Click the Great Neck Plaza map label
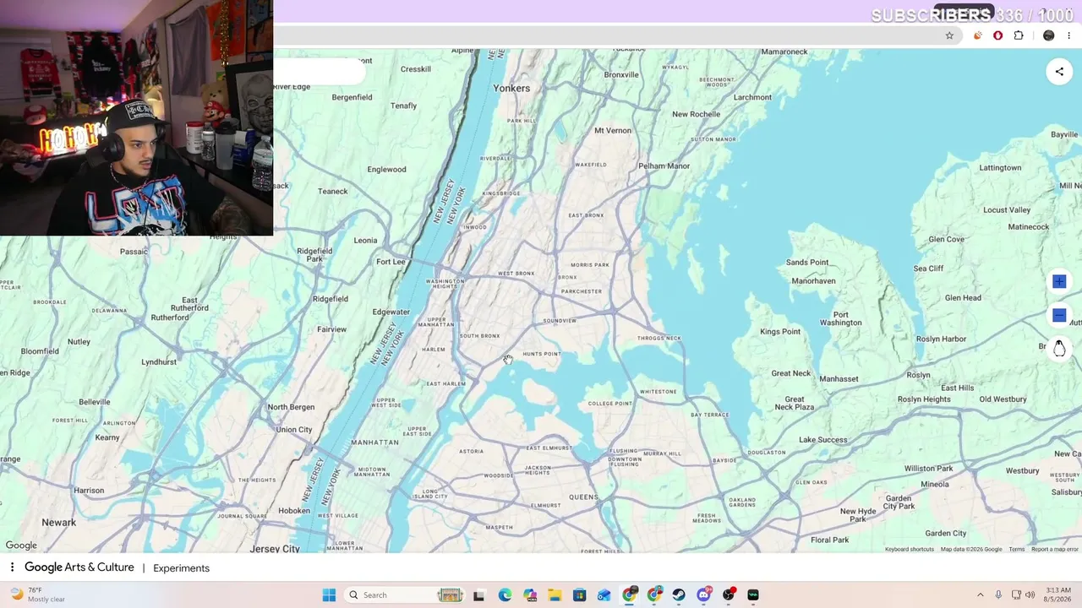 pos(795,403)
